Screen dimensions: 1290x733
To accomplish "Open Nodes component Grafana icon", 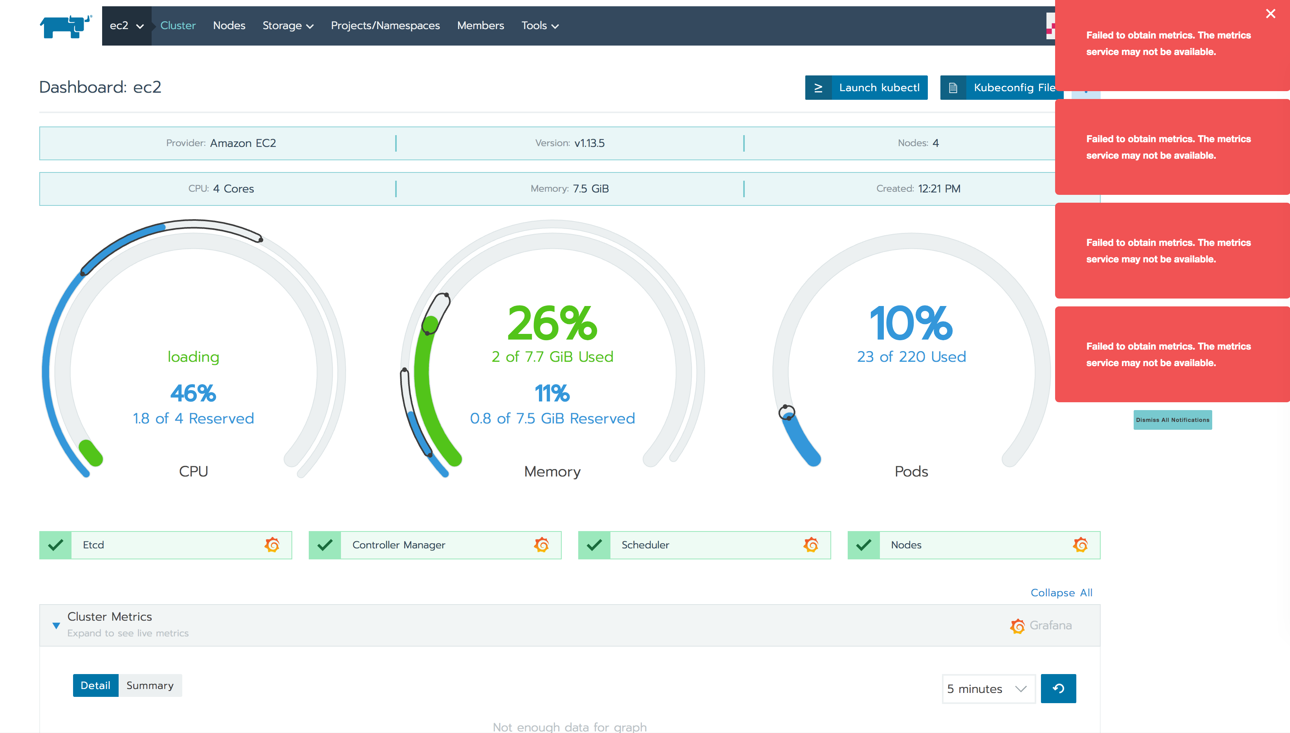I will (1080, 545).
